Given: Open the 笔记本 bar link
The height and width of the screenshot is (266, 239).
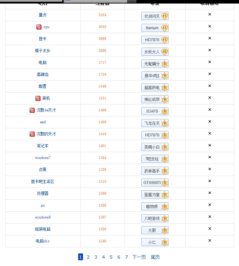Looking at the screenshot, I should pyautogui.click(x=43, y=146).
